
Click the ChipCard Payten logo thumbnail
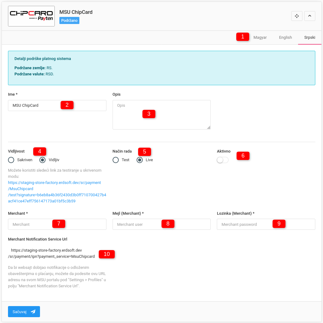pos(31,16)
